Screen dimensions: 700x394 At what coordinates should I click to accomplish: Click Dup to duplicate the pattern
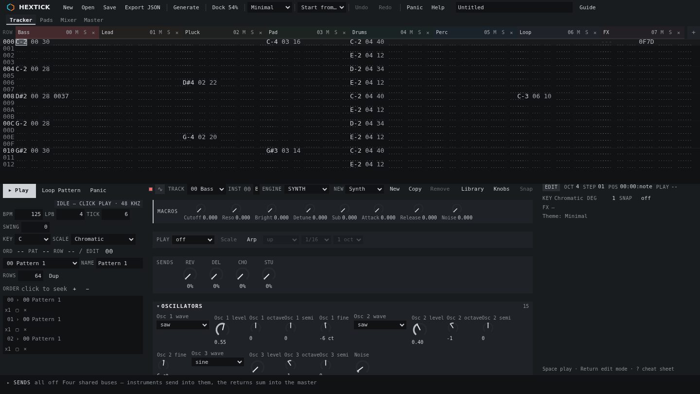[x=54, y=276]
